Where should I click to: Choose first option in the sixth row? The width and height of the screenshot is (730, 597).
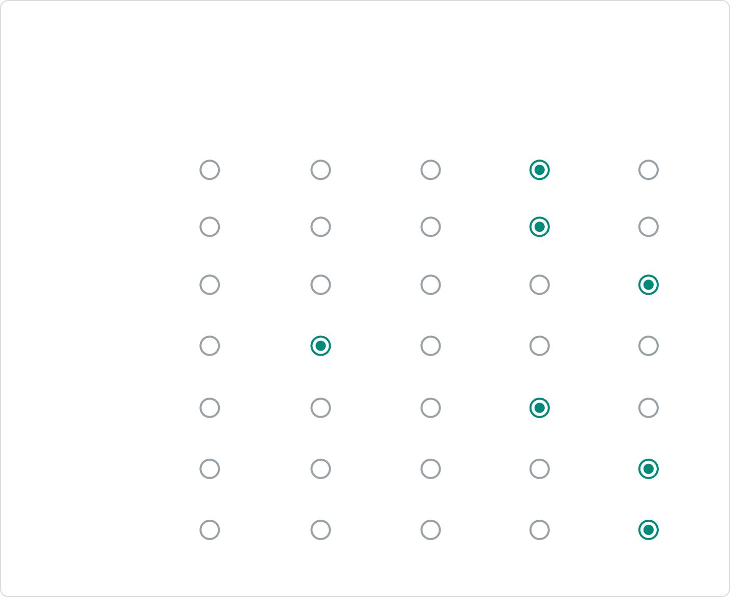pyautogui.click(x=210, y=469)
